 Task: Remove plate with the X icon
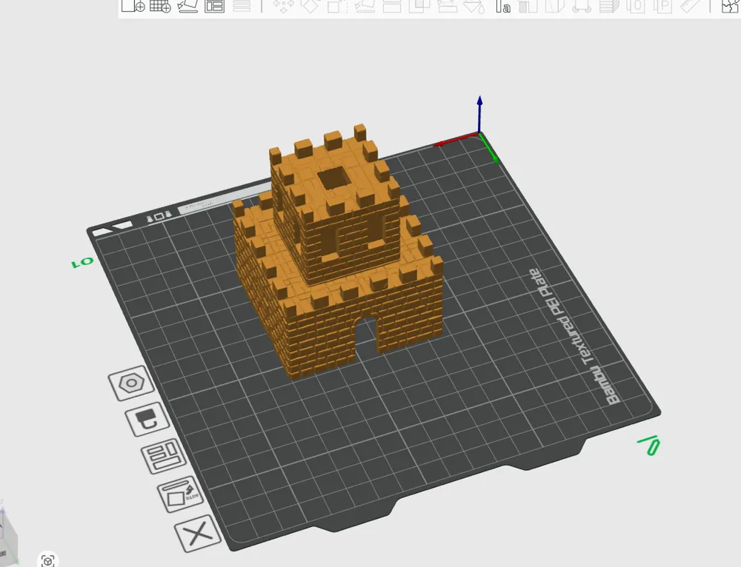[198, 533]
